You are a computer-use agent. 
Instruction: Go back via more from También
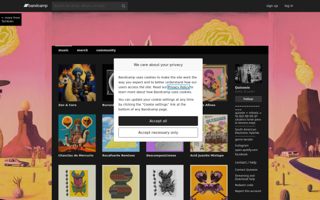pos(11,19)
